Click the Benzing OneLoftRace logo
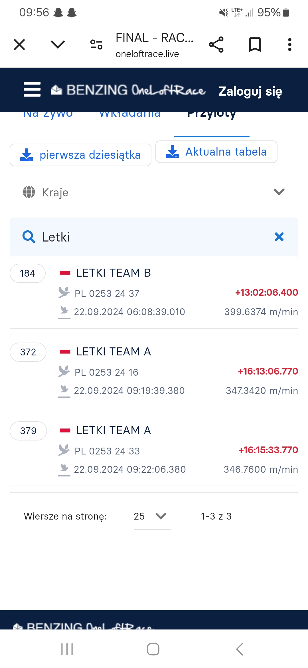Viewport: 308px width, 668px height. [128, 90]
